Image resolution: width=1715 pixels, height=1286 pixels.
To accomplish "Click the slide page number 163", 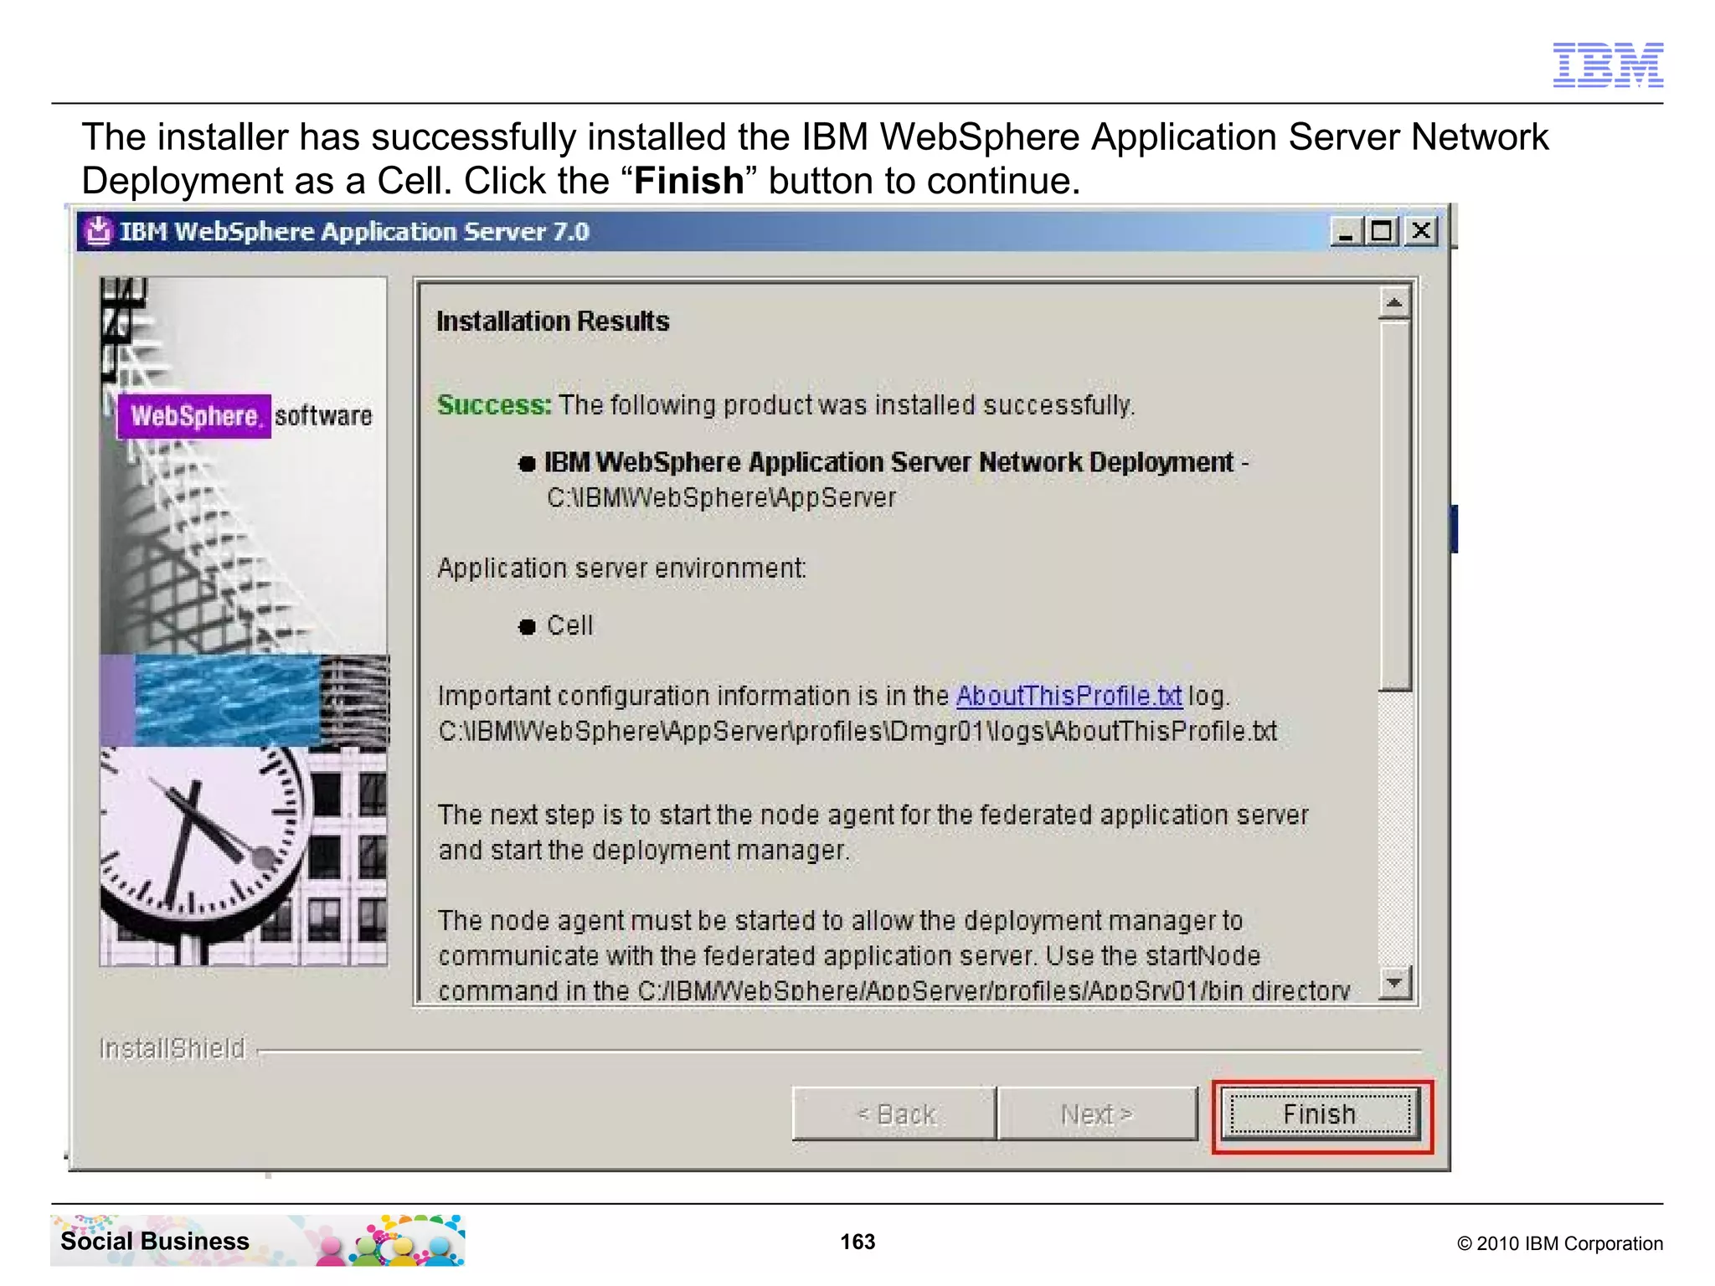I will pyautogui.click(x=857, y=1242).
